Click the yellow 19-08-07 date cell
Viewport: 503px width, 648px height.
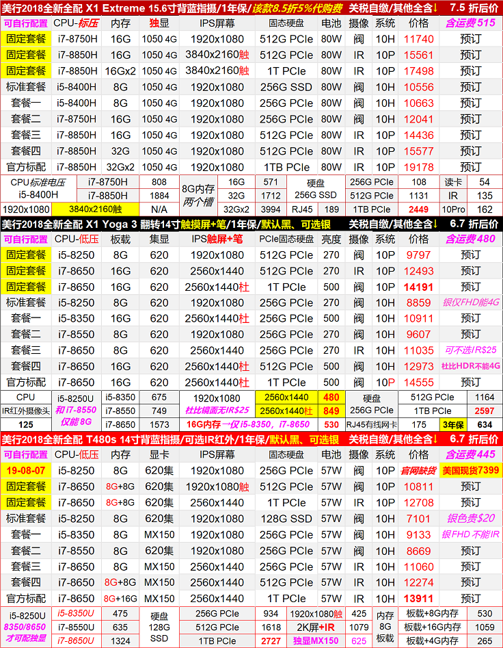point(26,470)
